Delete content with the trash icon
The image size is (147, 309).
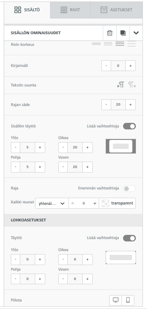pos(110,33)
